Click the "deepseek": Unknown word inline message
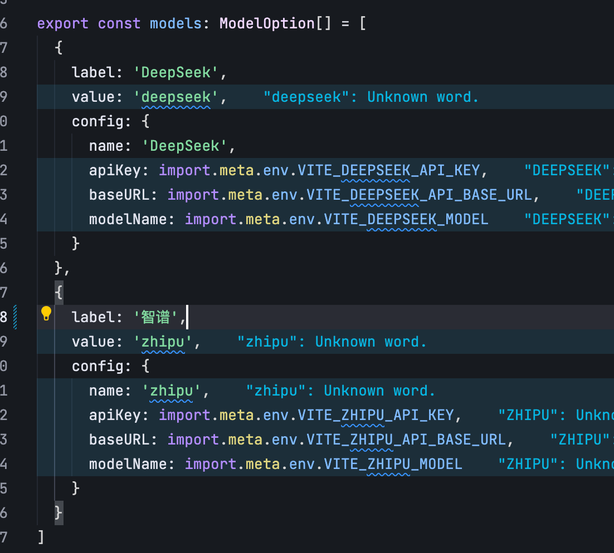Viewport: 614px width, 553px height. pyautogui.click(x=371, y=97)
